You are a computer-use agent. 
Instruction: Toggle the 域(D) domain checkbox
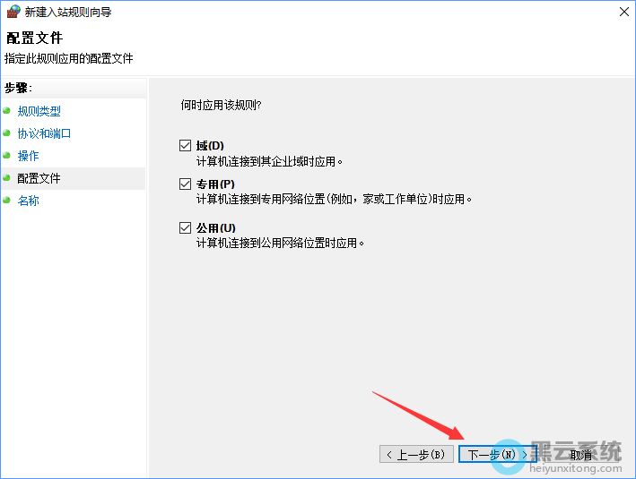pyautogui.click(x=186, y=145)
